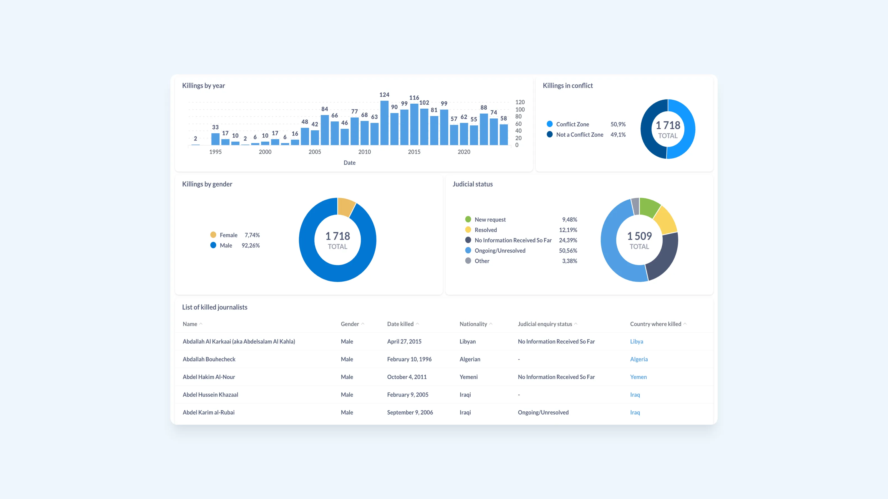Toggle New request legend green dot
The width and height of the screenshot is (888, 499).
pyautogui.click(x=468, y=219)
